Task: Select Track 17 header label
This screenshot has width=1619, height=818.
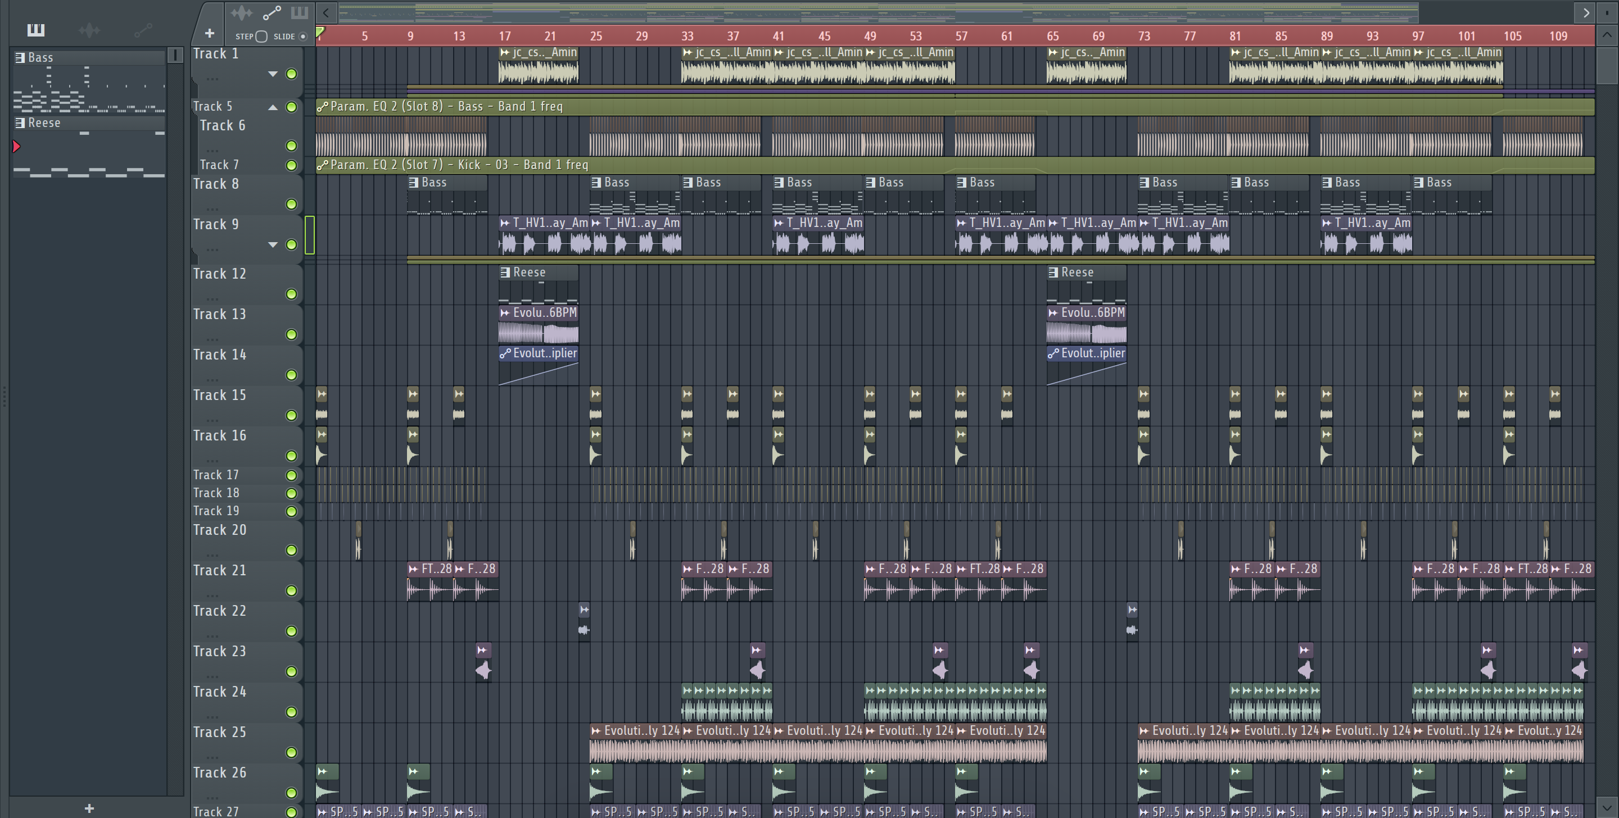Action: click(x=215, y=476)
